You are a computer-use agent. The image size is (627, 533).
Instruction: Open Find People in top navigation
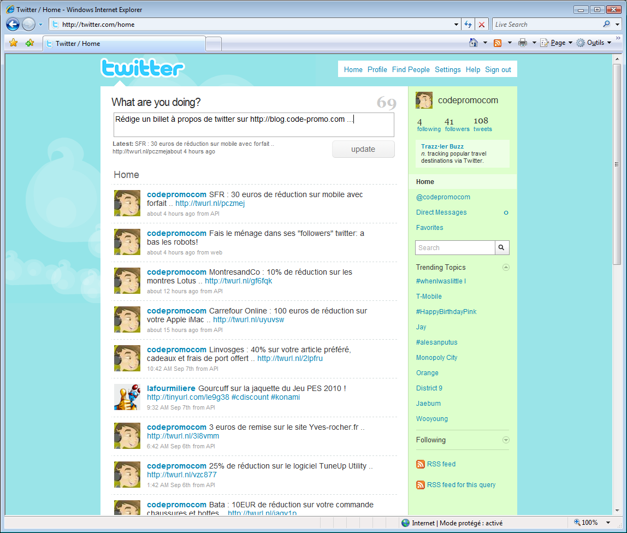411,69
